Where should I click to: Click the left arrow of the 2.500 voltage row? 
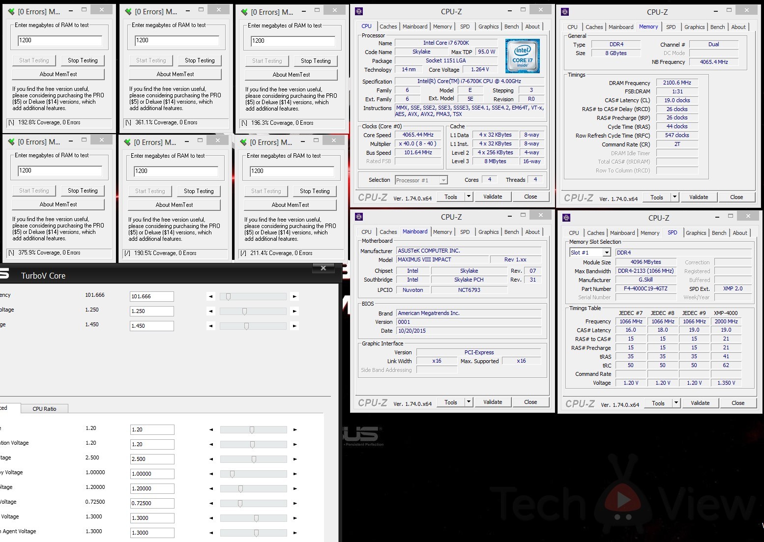coord(211,459)
